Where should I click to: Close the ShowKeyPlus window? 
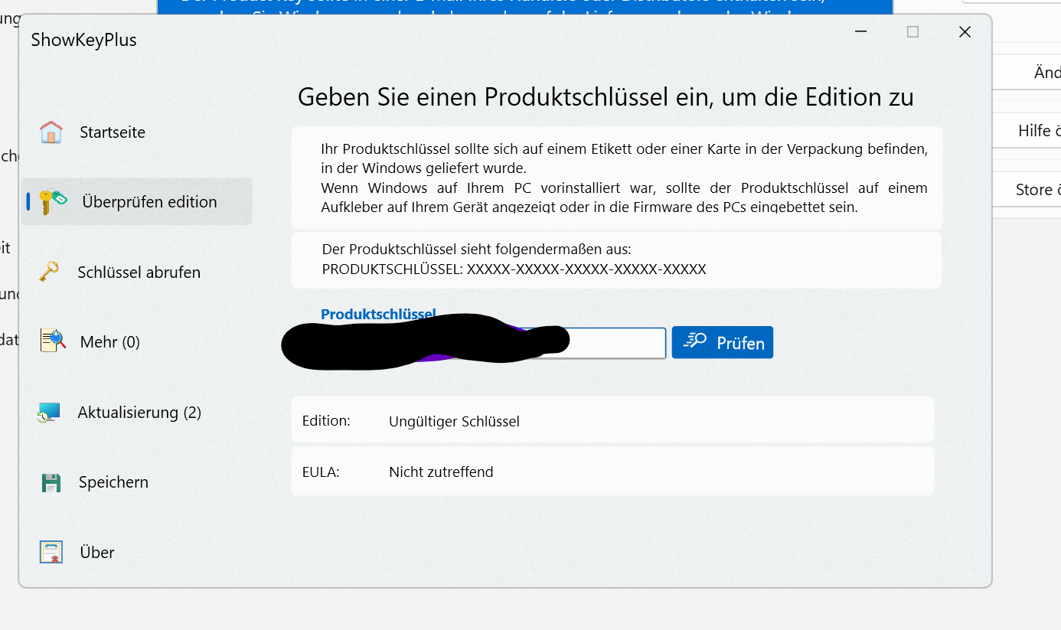click(965, 31)
